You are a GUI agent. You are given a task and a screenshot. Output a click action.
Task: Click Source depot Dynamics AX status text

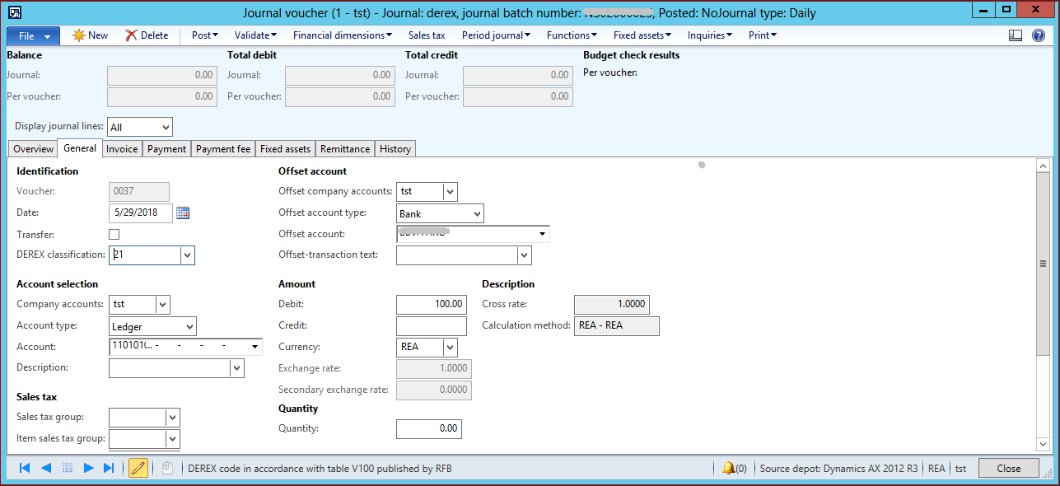point(838,468)
